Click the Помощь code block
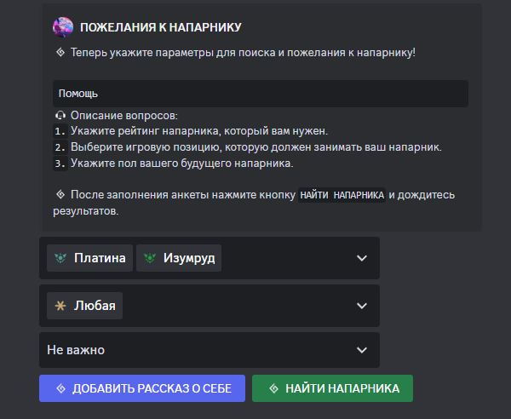 tap(260, 93)
